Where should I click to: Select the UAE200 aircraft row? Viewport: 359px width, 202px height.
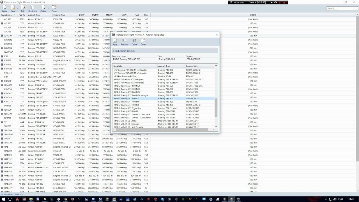coord(178,151)
